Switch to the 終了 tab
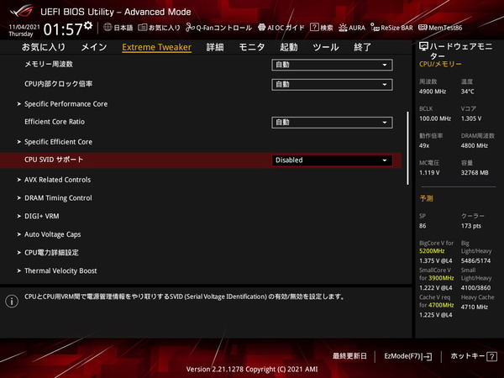 pyautogui.click(x=363, y=47)
